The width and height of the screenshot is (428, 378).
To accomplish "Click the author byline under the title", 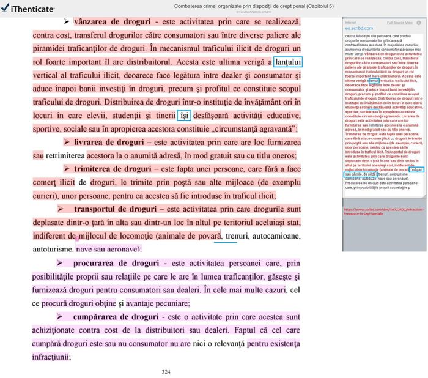I will click(254, 12).
